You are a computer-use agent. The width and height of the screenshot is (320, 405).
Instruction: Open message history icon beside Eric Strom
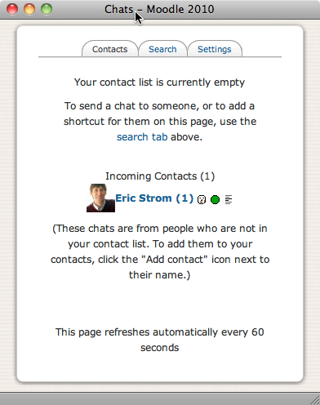pyautogui.click(x=229, y=199)
